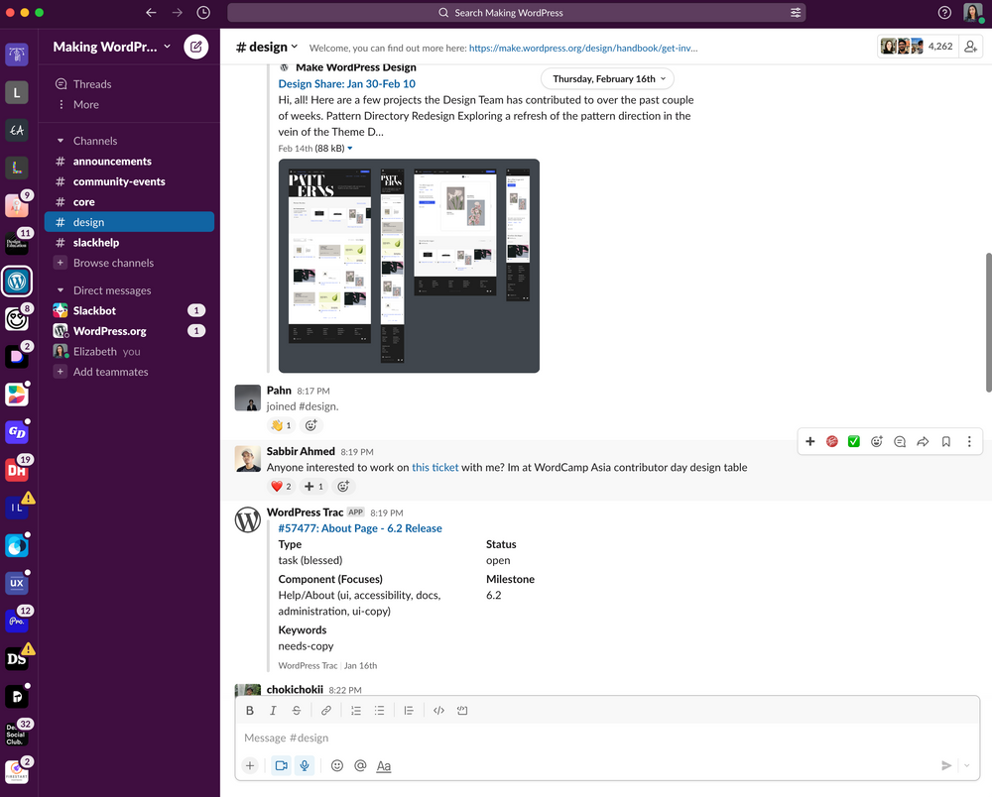Insert a code block using the composer icon
The image size is (992, 797).
point(463,710)
